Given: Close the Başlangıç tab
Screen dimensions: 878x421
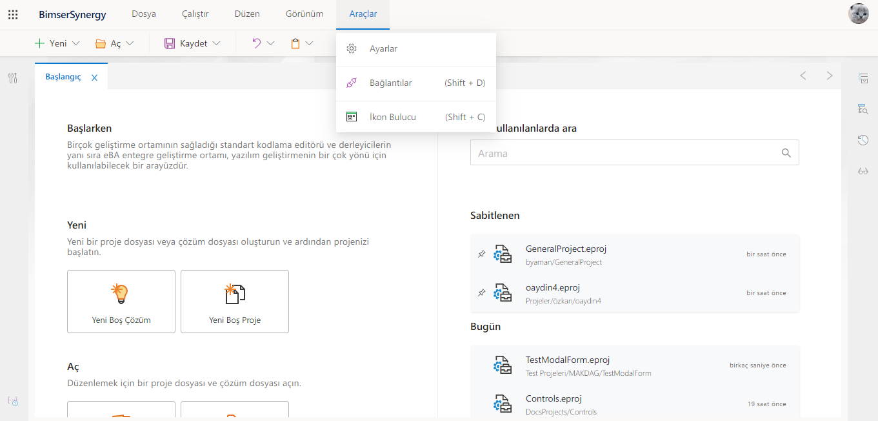Looking at the screenshot, I should click(x=94, y=77).
